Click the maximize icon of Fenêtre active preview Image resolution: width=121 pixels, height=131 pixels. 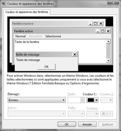pyautogui.click(x=103, y=31)
